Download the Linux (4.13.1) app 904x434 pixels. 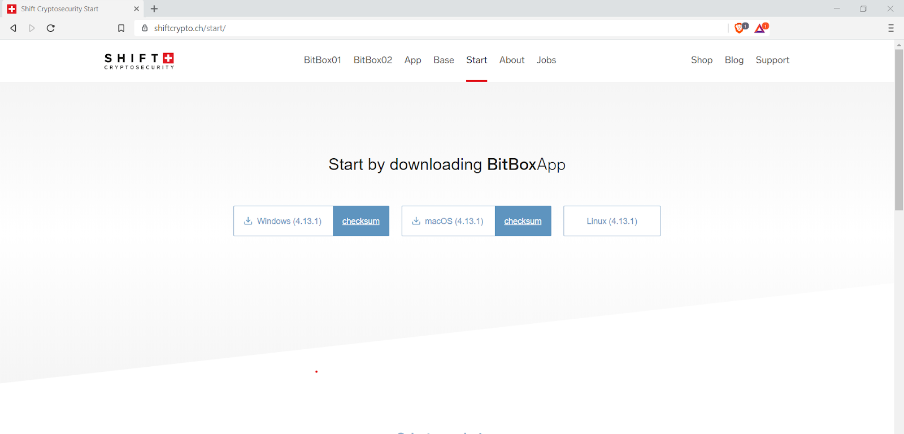(612, 221)
